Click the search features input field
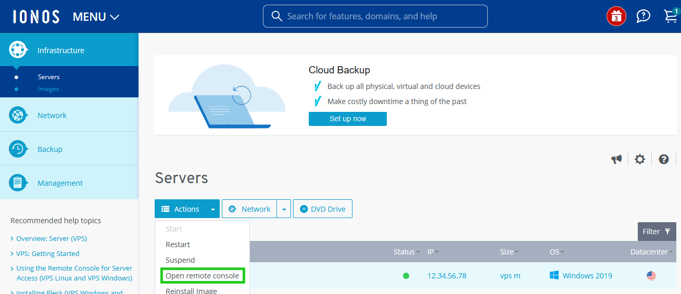The image size is (681, 294). (375, 16)
